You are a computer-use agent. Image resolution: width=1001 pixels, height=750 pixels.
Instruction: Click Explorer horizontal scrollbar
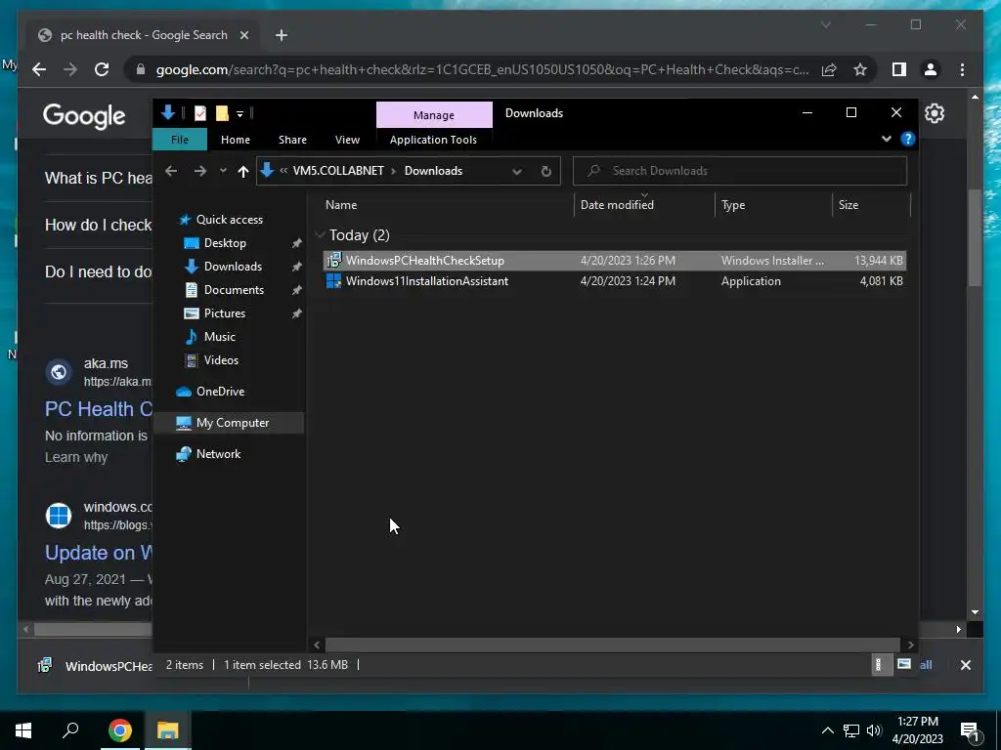[612, 645]
